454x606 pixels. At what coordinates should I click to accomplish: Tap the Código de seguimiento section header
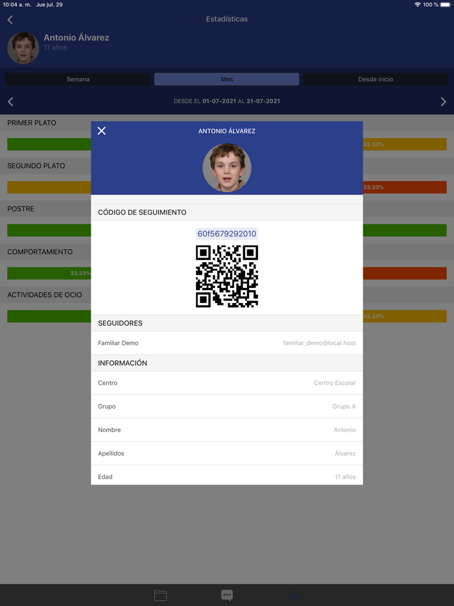pos(227,212)
